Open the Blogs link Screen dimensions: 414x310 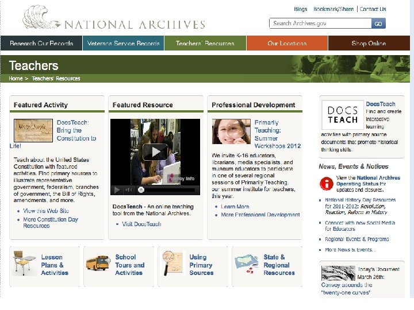(x=301, y=9)
